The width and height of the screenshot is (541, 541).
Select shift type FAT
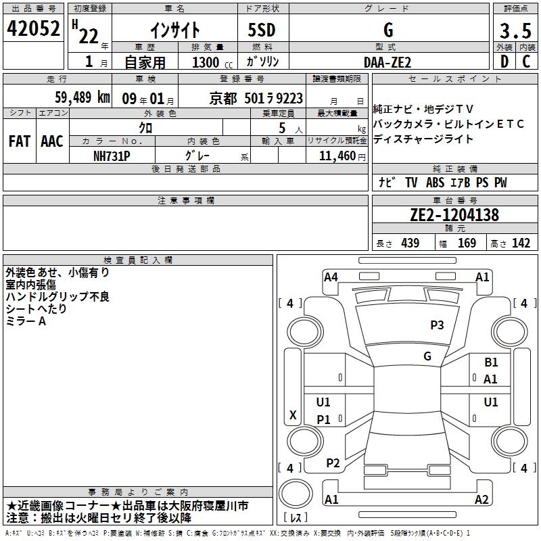(20, 141)
